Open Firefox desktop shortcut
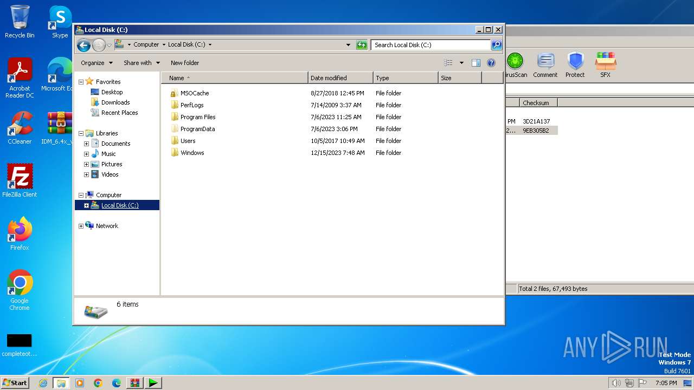The height and width of the screenshot is (390, 694). click(x=20, y=233)
